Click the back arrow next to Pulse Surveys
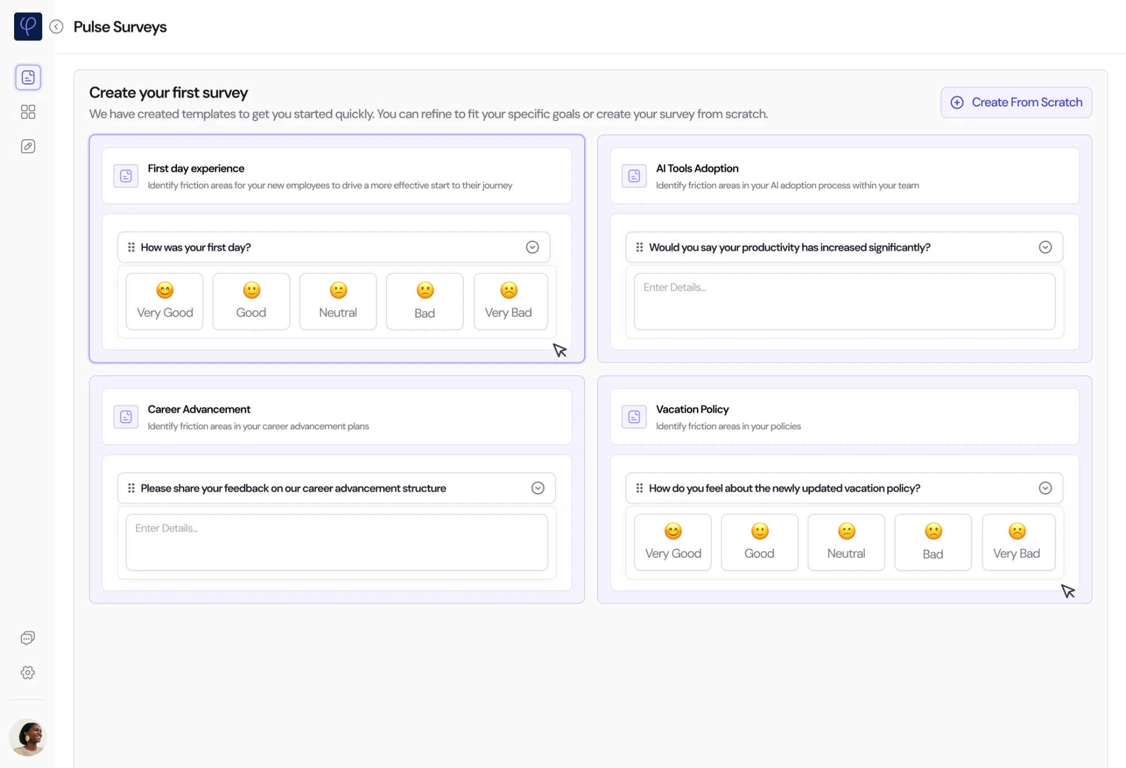Image resolution: width=1126 pixels, height=768 pixels. (x=56, y=26)
